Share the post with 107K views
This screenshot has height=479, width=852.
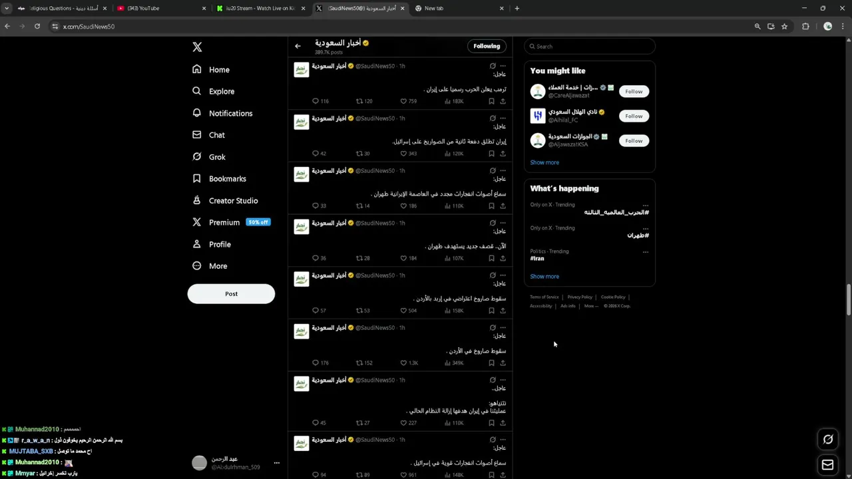click(503, 258)
